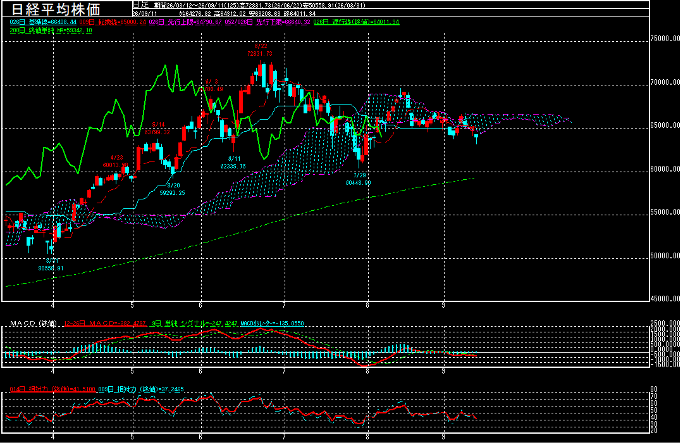
Task: Select the 5/20 low label 59292.25
Action: (x=173, y=189)
